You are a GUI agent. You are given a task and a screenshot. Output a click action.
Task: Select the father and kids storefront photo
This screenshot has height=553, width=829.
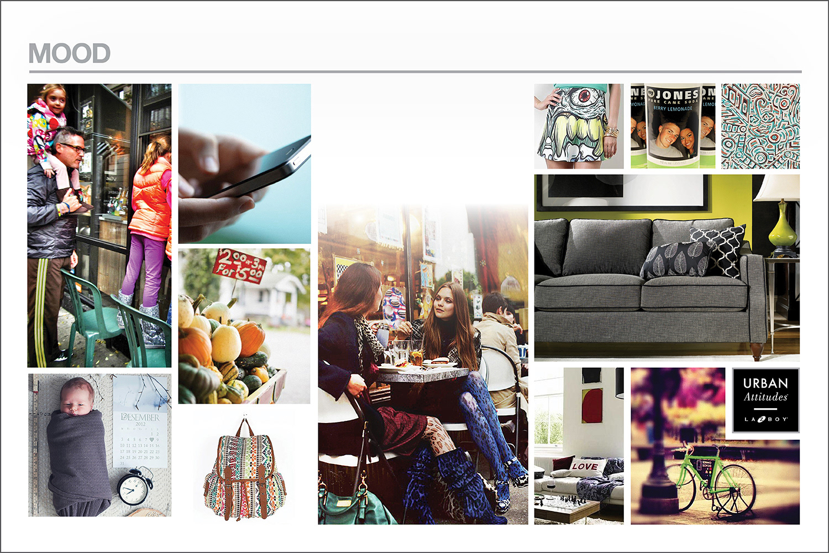click(x=99, y=226)
